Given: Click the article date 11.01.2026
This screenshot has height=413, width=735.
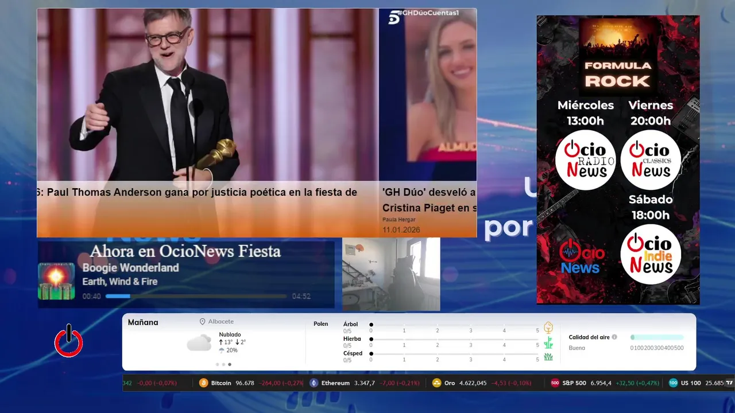Looking at the screenshot, I should [x=401, y=230].
